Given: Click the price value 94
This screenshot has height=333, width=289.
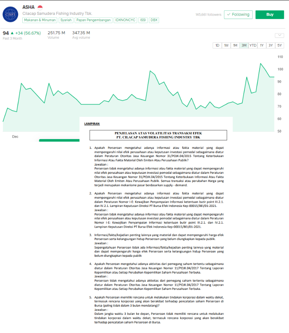Looking at the screenshot, I should tap(6, 33).
